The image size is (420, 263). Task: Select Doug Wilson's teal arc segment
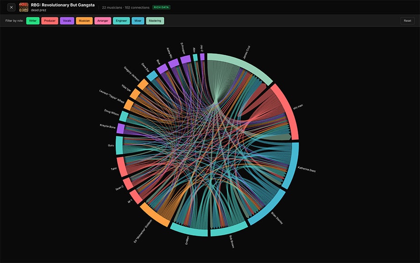point(124,116)
